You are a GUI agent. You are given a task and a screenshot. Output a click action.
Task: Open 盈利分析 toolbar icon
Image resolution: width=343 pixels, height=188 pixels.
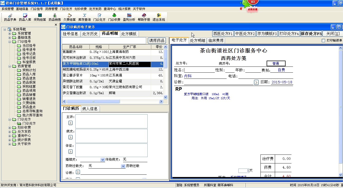(129, 17)
